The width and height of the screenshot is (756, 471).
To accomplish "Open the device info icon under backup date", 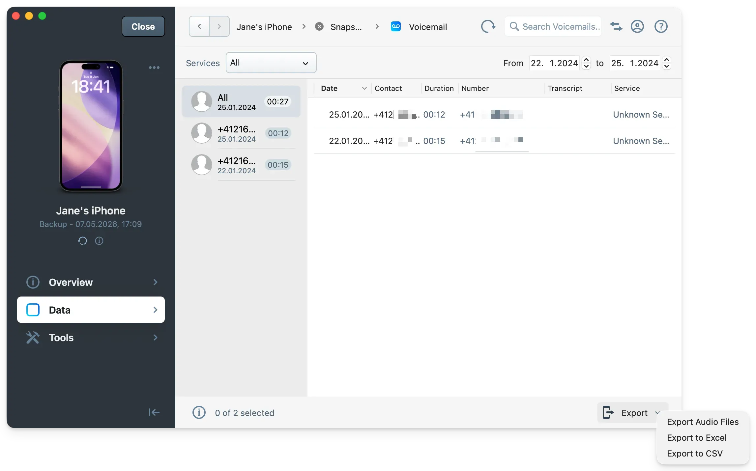I will tap(99, 241).
